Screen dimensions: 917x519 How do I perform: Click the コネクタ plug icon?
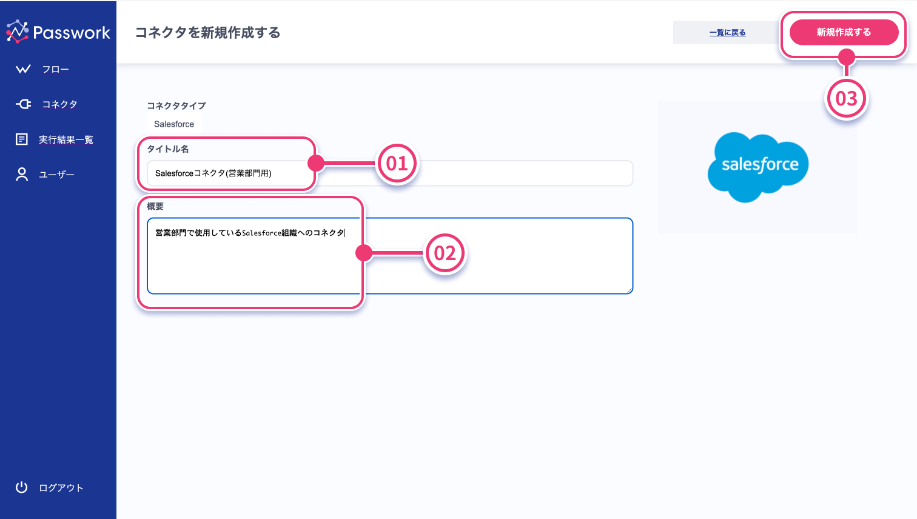(x=23, y=104)
